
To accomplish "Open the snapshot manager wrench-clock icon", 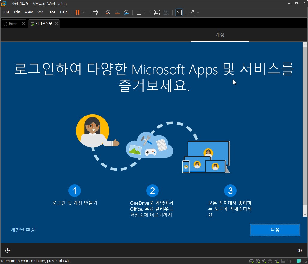I will click(x=126, y=12).
